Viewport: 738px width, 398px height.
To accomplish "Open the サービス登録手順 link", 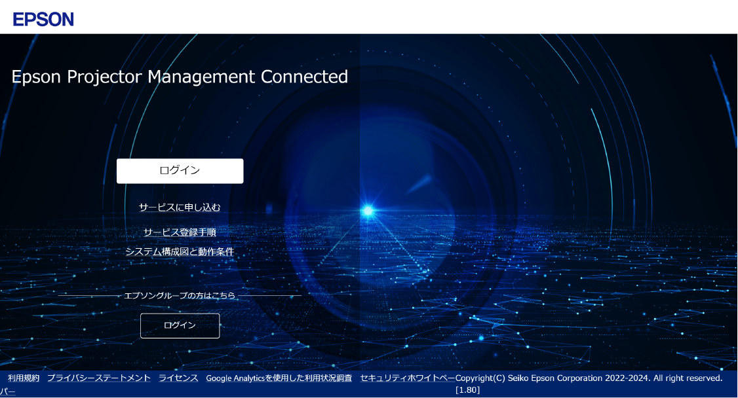I will [x=180, y=232].
